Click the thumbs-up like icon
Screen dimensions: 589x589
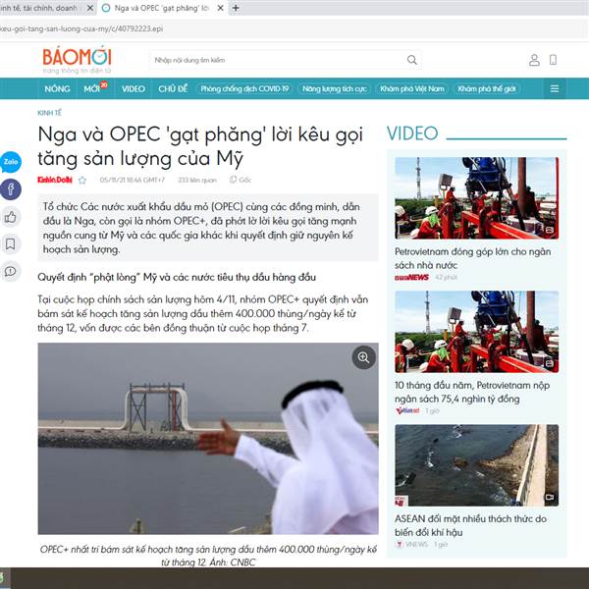tap(11, 217)
